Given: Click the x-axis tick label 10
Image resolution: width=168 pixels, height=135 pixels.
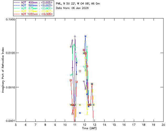Looking at the screenshot, I should pyautogui.click(x=65, y=125).
